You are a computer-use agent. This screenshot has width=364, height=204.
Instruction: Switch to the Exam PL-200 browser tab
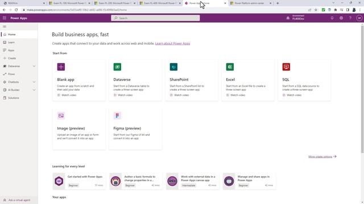click(x=114, y=3)
